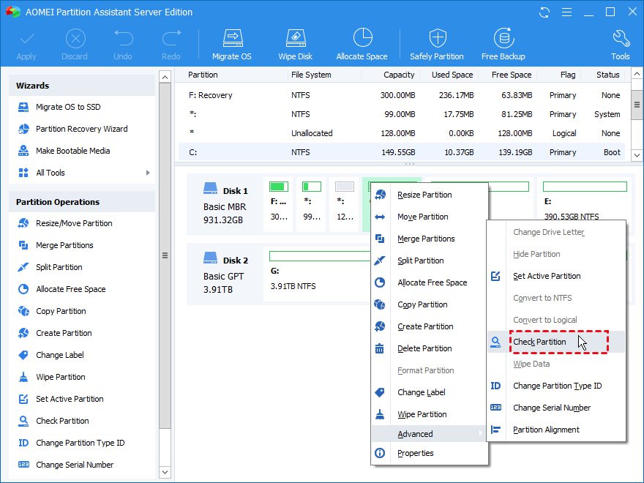This screenshot has width=644, height=483.
Task: Select Copy Partition in sidebar operations
Action: point(52,311)
